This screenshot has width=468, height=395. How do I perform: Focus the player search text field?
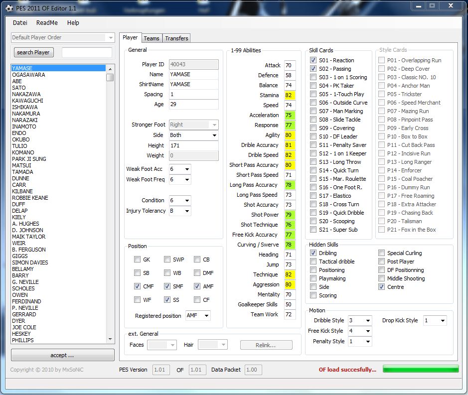pos(87,52)
